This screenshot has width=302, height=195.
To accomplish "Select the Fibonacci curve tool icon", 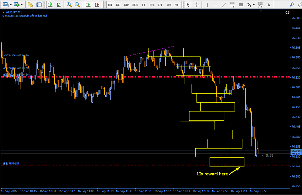I will (x=260, y=5).
